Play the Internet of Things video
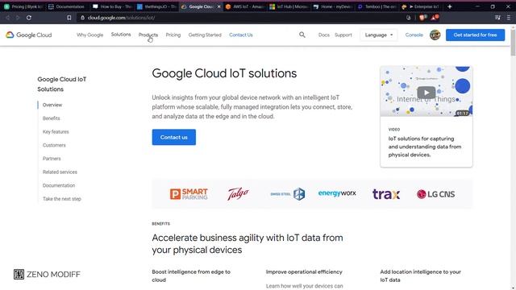The height and width of the screenshot is (290, 516). coord(427,93)
